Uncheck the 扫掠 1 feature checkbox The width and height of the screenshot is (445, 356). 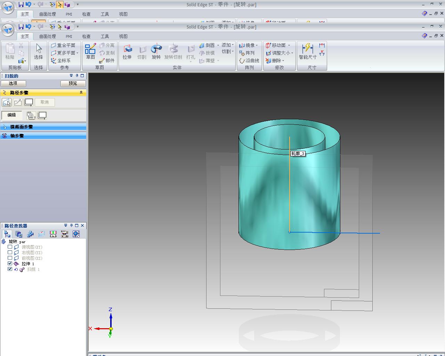pos(10,269)
